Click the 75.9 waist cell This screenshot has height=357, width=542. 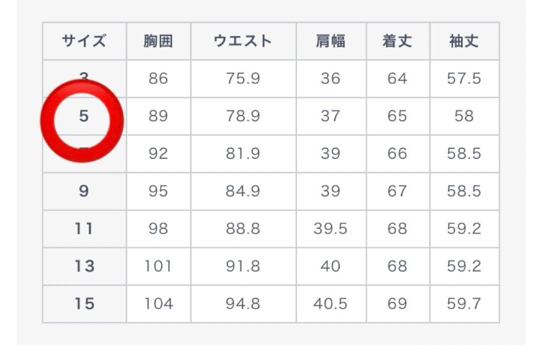coord(243,79)
